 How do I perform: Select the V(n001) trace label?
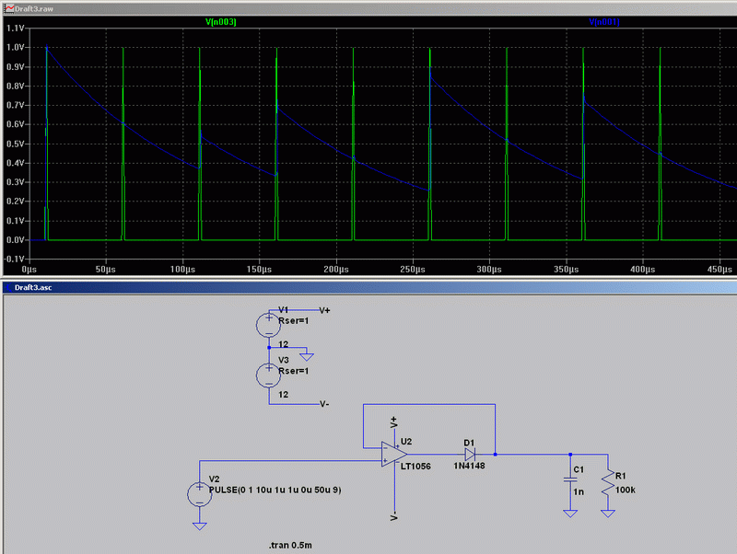pos(604,21)
